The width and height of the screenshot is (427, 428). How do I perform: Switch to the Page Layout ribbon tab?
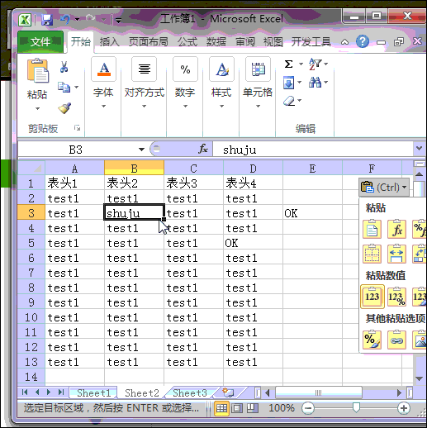click(x=149, y=42)
